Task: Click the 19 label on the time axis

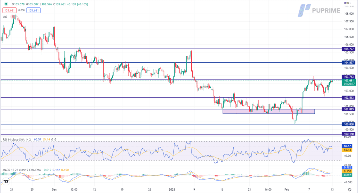Action: [122, 190]
